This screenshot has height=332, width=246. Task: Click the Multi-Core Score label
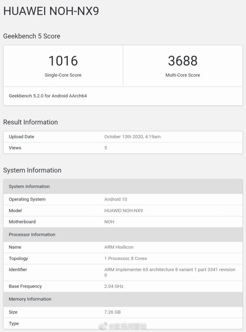pos(183,75)
